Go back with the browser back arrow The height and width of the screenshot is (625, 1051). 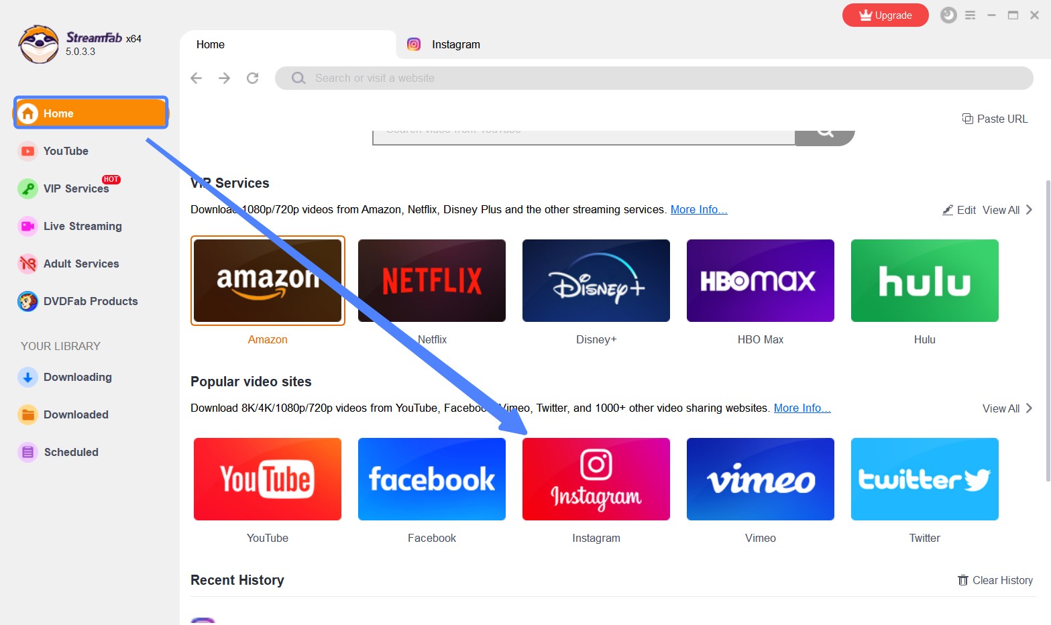coord(196,78)
